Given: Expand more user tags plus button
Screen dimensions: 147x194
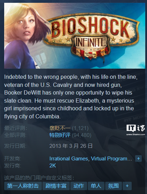Looking at the screenshot, I should (x=127, y=186).
